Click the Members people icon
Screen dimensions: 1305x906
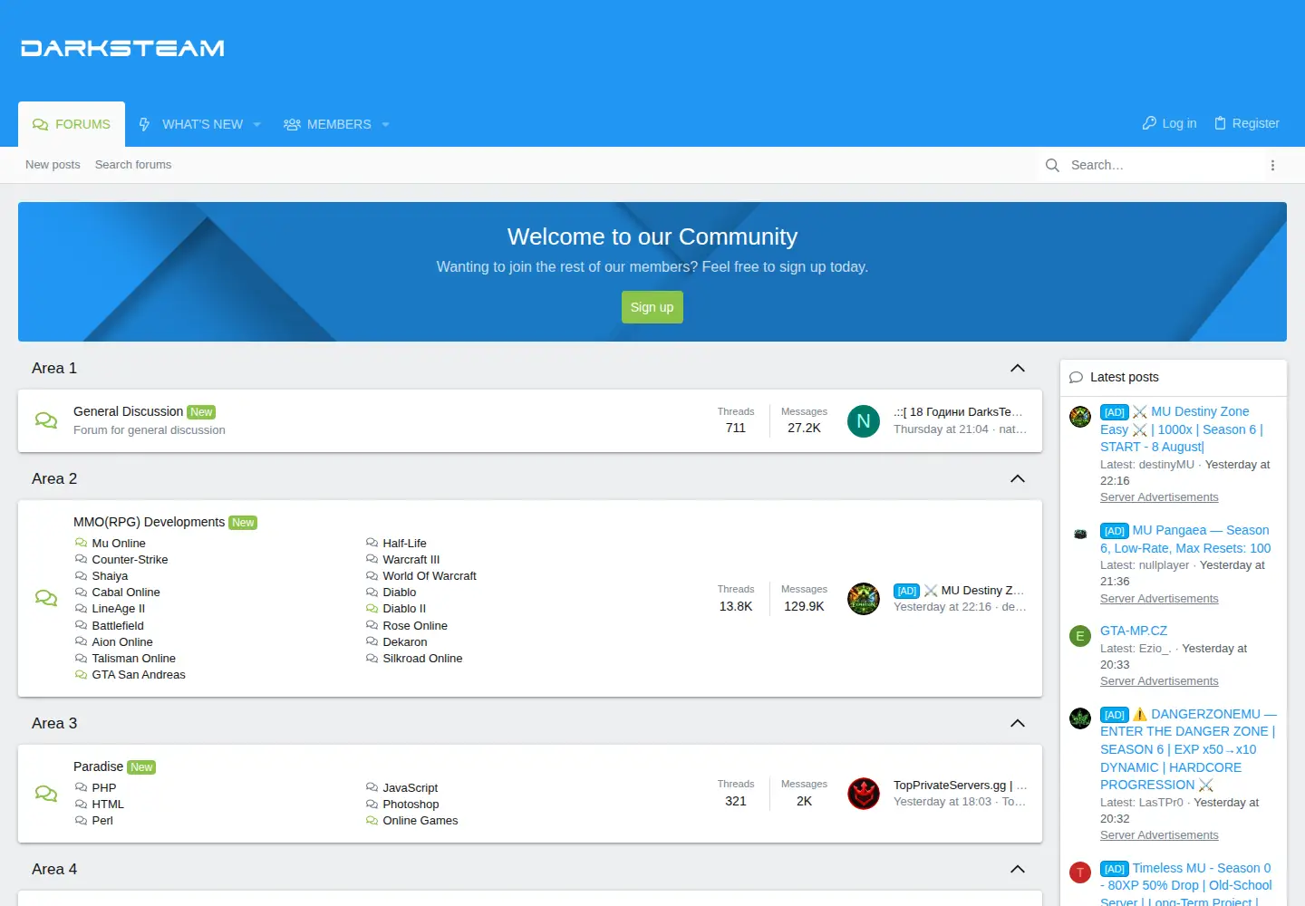pyautogui.click(x=292, y=124)
